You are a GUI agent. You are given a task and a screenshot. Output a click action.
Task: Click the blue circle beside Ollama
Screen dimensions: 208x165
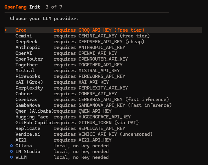click(12, 146)
